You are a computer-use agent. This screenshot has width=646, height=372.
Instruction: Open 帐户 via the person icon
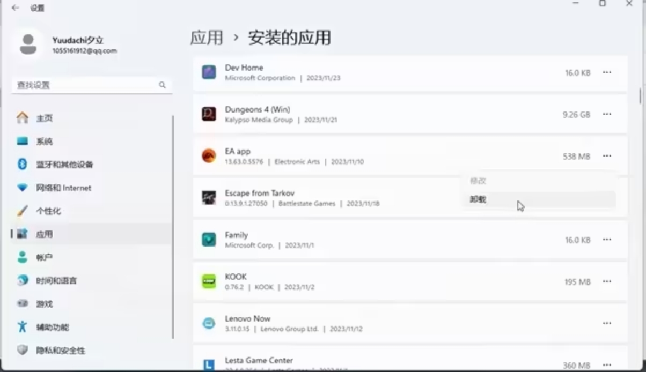point(22,257)
